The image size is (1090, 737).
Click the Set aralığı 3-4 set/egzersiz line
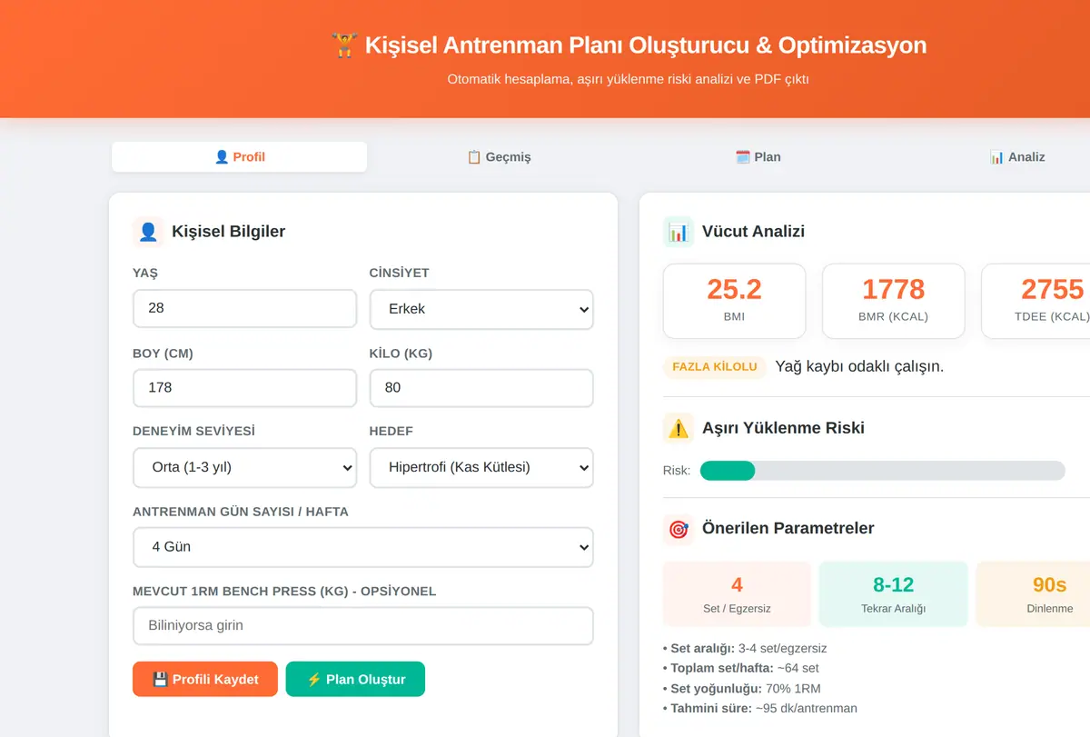tap(745, 649)
